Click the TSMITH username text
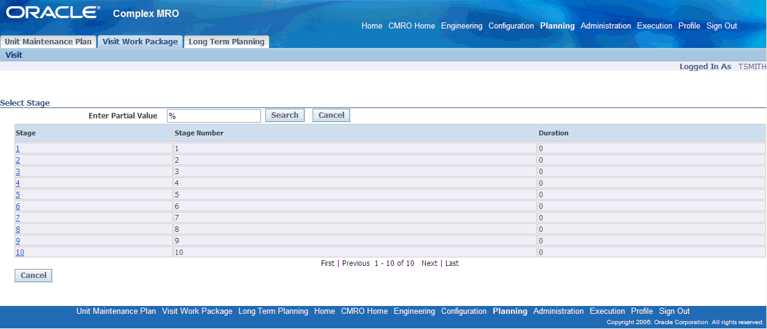 pyautogui.click(x=752, y=67)
